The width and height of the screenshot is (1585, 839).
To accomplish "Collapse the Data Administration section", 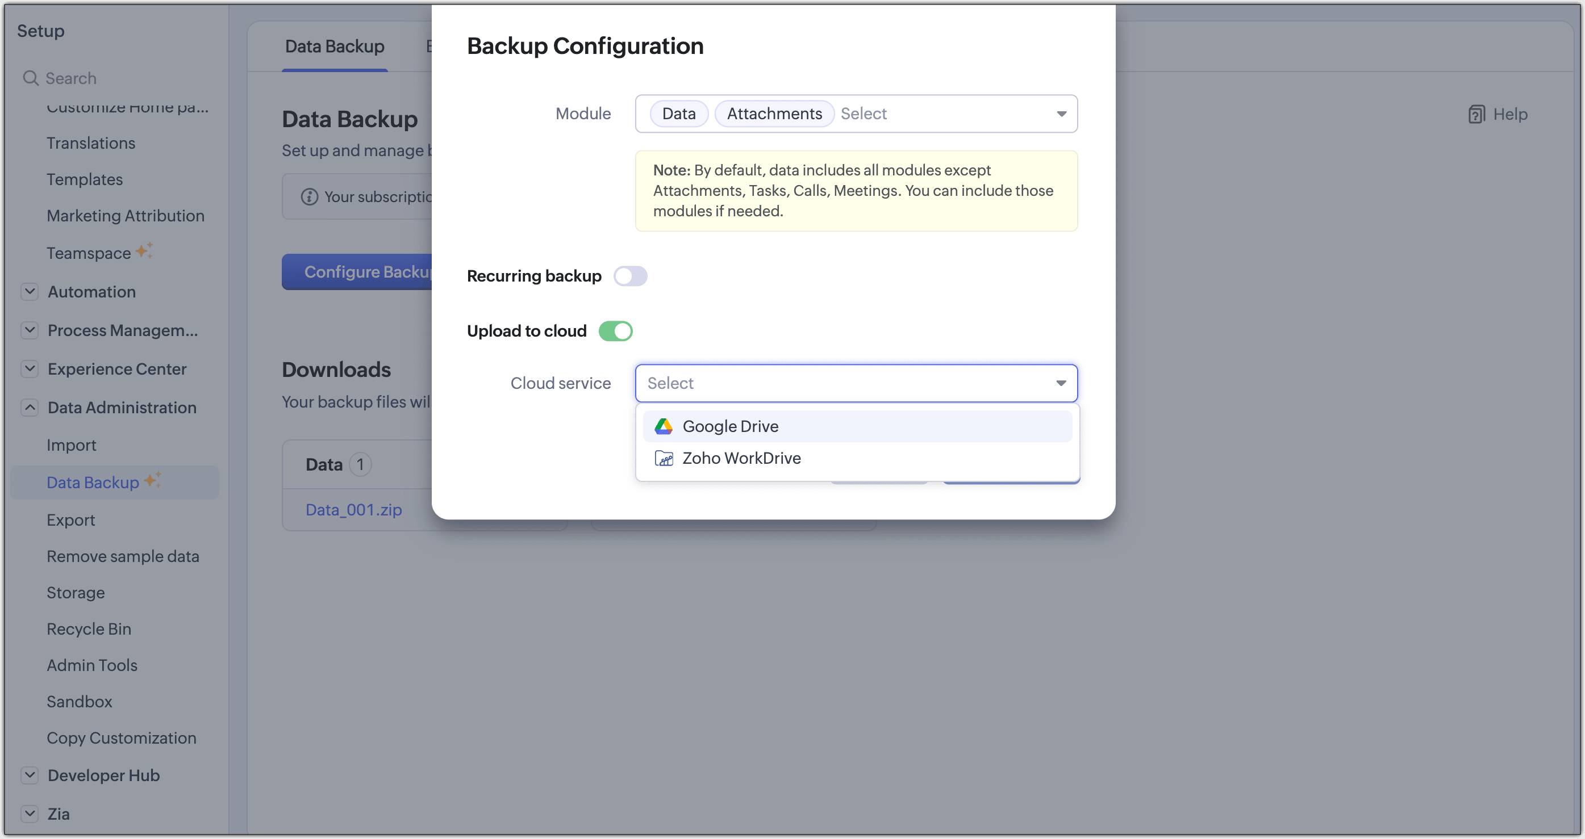I will pyautogui.click(x=30, y=407).
